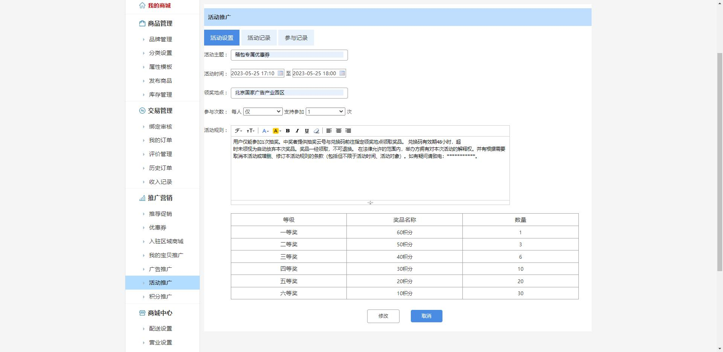Open the yellow highlight color picker
The width and height of the screenshot is (723, 352).
click(277, 131)
